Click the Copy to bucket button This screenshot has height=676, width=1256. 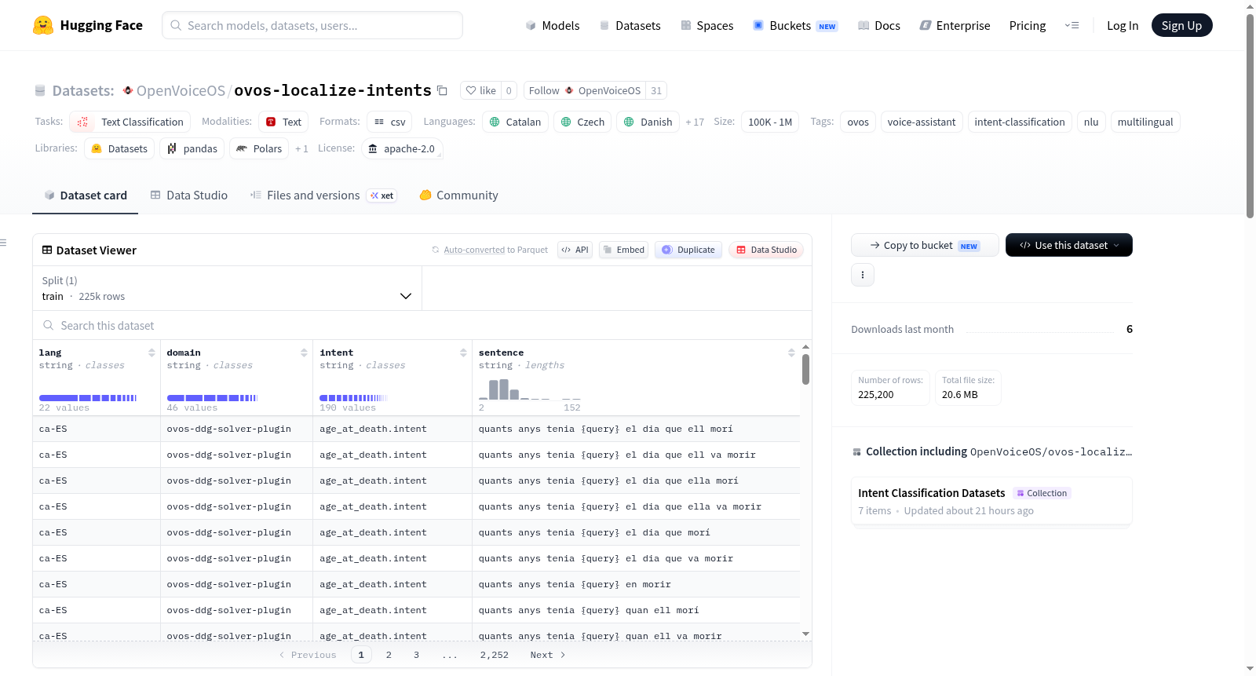click(925, 245)
